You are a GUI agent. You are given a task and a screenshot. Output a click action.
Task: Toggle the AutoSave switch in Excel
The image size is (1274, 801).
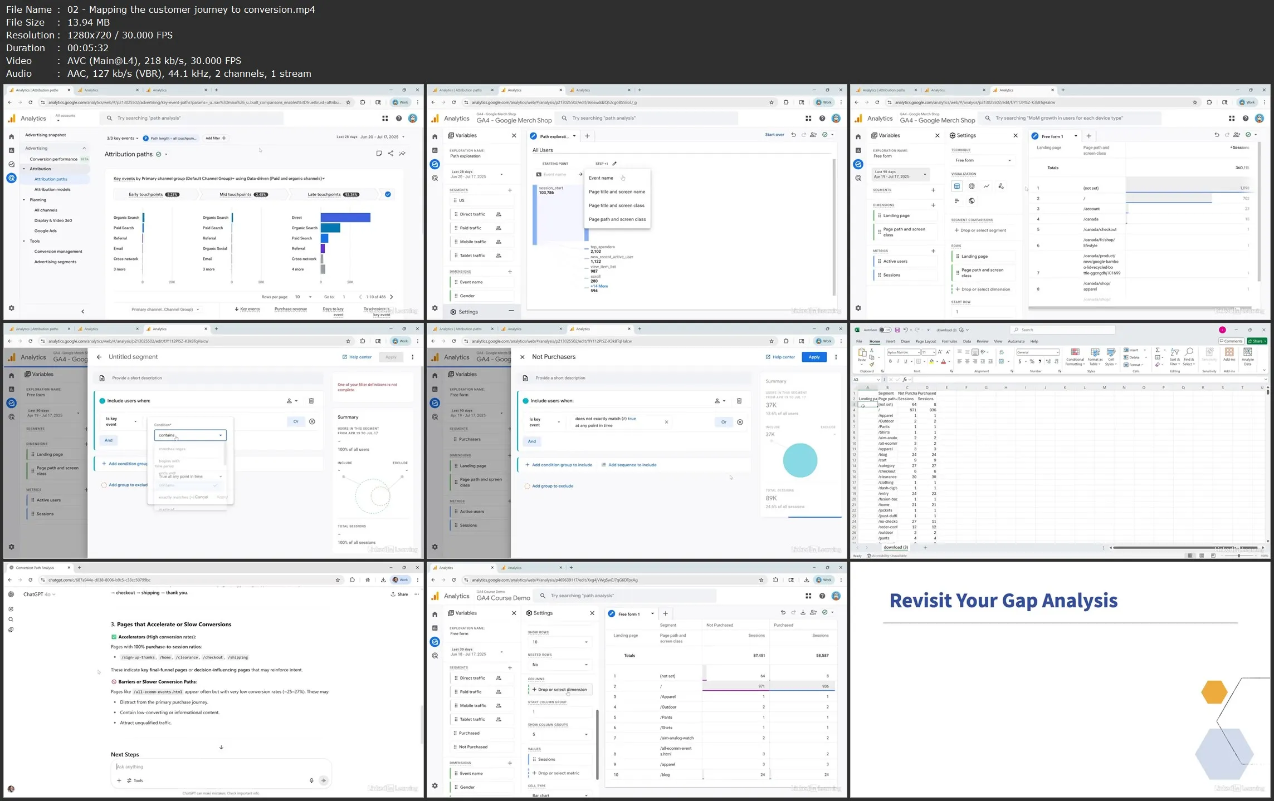coord(885,330)
